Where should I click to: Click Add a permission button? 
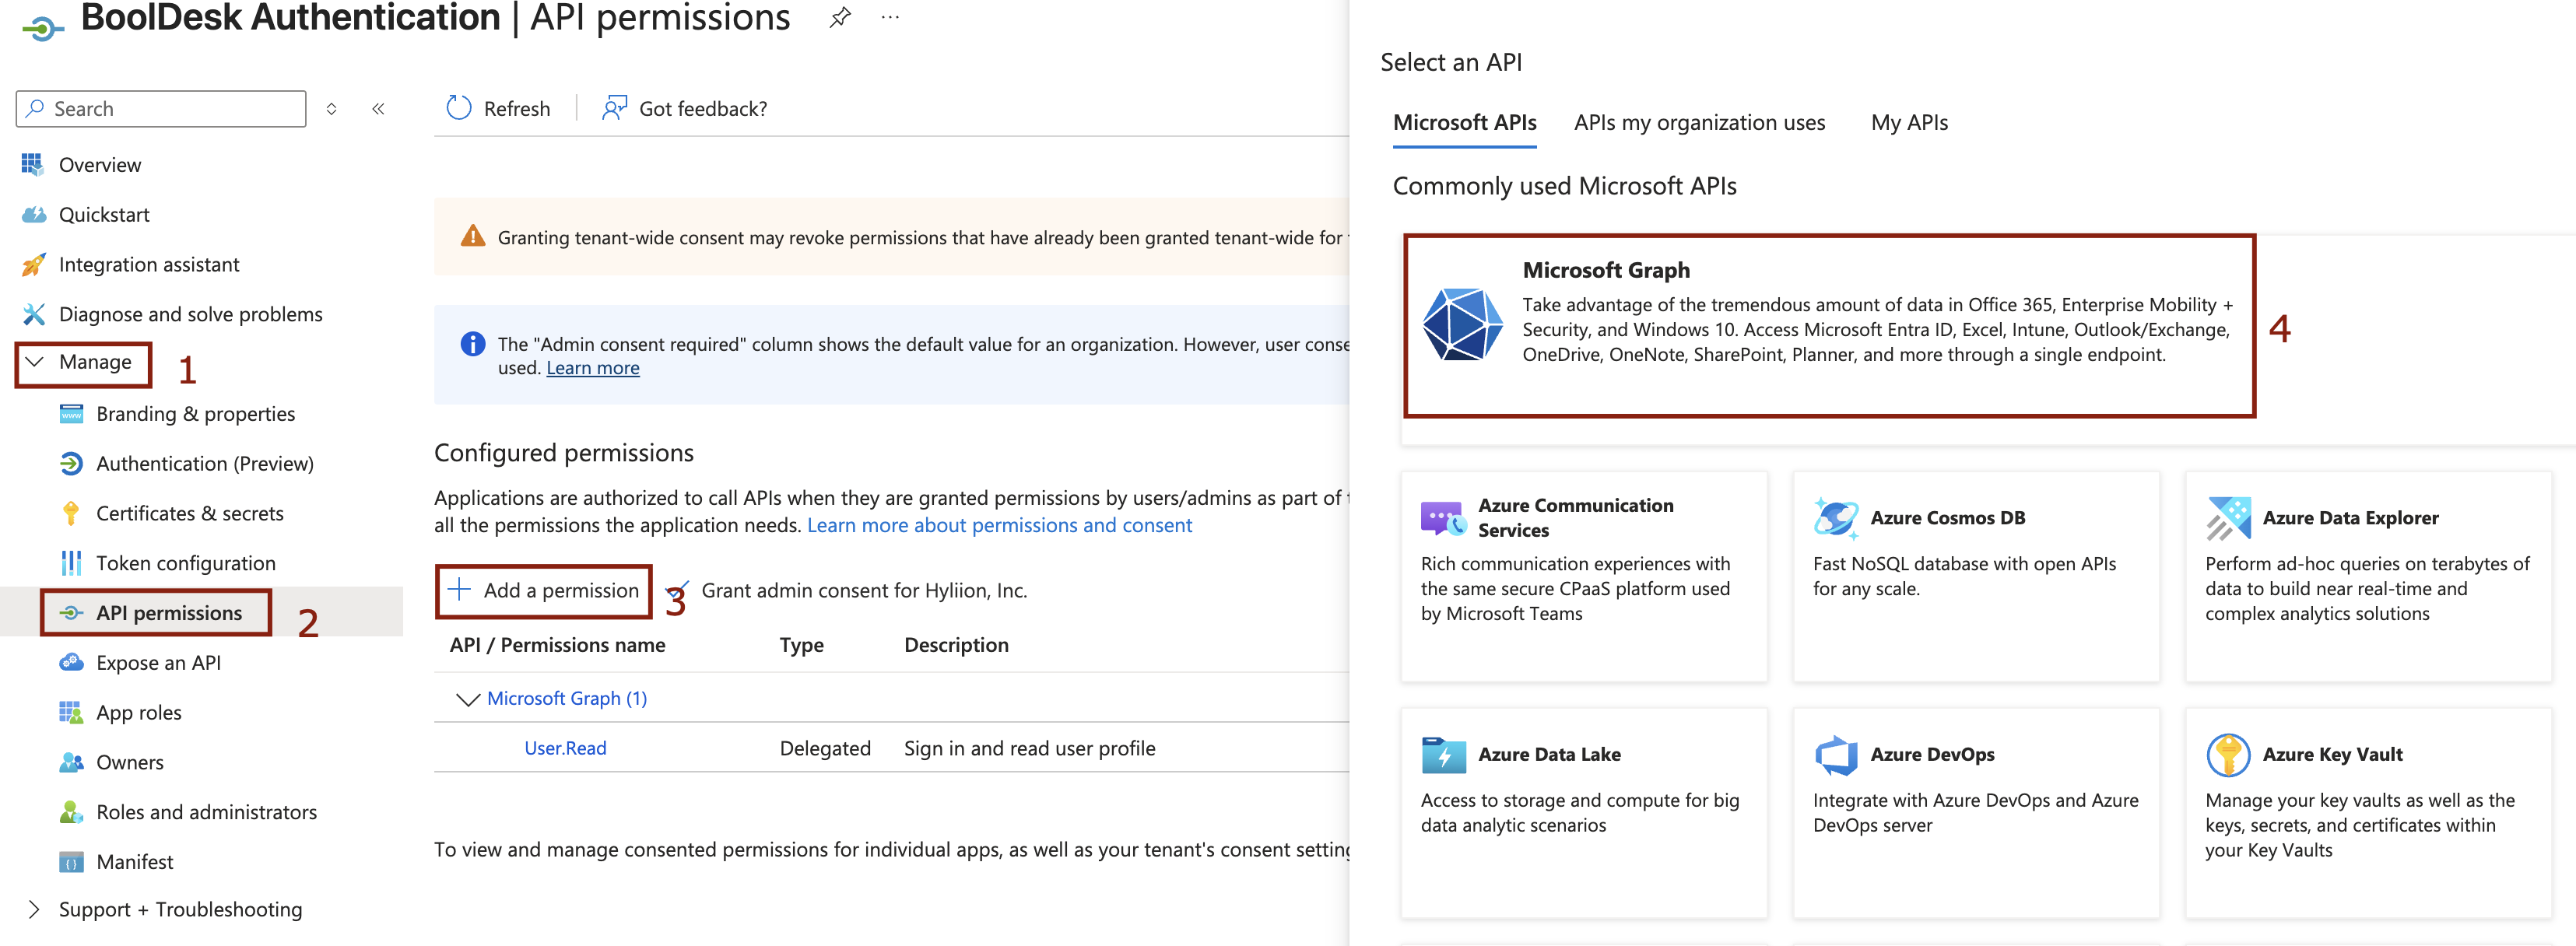coord(544,590)
